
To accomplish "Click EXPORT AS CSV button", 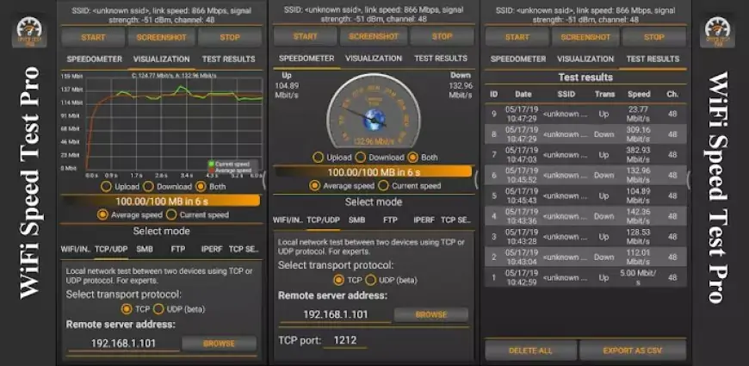I will point(633,350).
